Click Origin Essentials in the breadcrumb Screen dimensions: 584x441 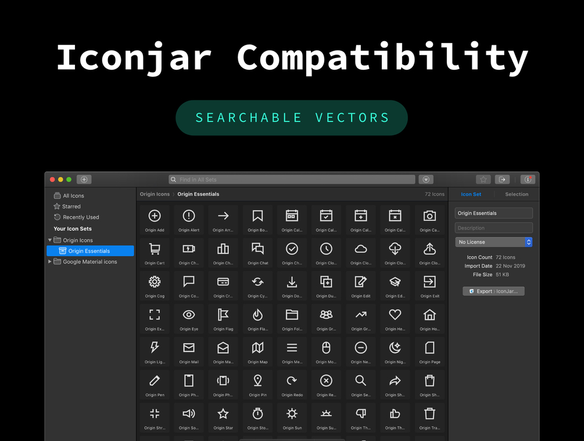(x=198, y=194)
